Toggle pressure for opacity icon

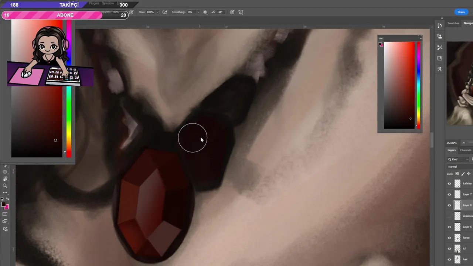pos(131,12)
